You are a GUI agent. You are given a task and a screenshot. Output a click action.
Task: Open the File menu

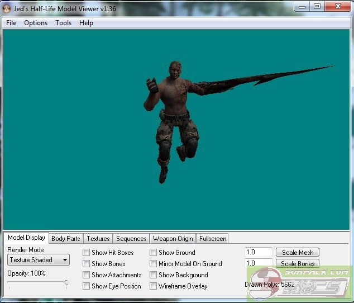pyautogui.click(x=11, y=23)
